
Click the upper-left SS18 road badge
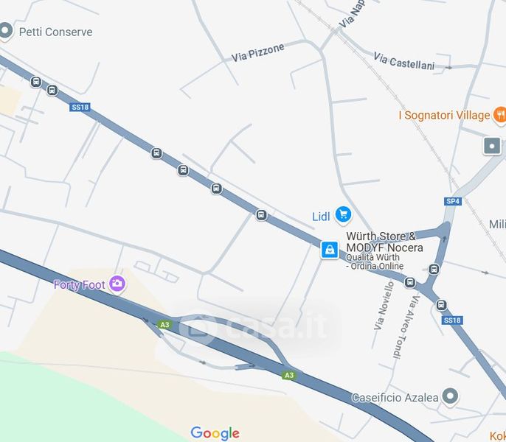pyautogui.click(x=80, y=107)
